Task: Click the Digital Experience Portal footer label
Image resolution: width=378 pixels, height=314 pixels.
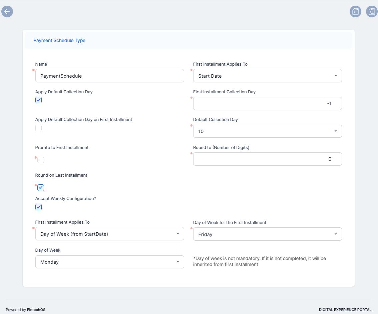Action: 345,310
